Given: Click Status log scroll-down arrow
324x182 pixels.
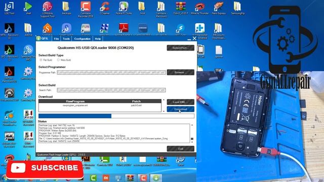Looking at the screenshot, I should pos(192,142).
